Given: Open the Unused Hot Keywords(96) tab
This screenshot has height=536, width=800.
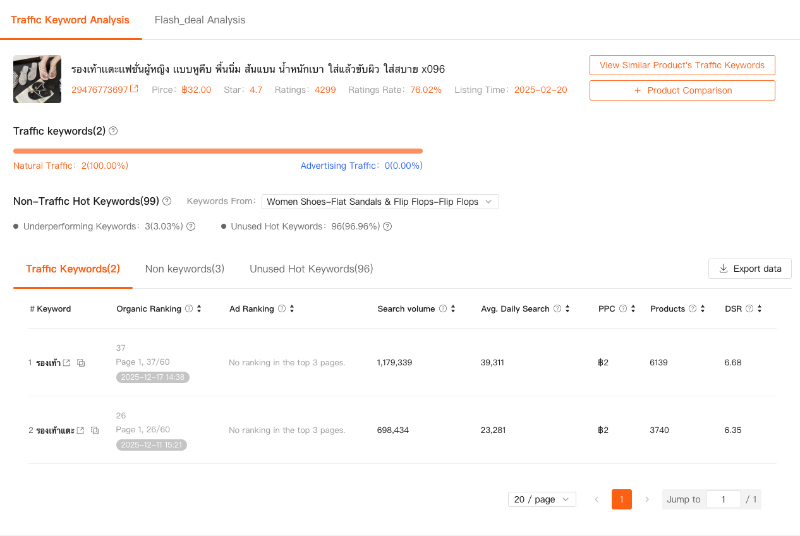Looking at the screenshot, I should [x=311, y=269].
